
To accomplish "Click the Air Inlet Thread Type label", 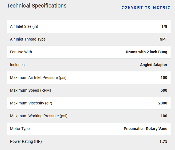I will [x=28, y=39].
